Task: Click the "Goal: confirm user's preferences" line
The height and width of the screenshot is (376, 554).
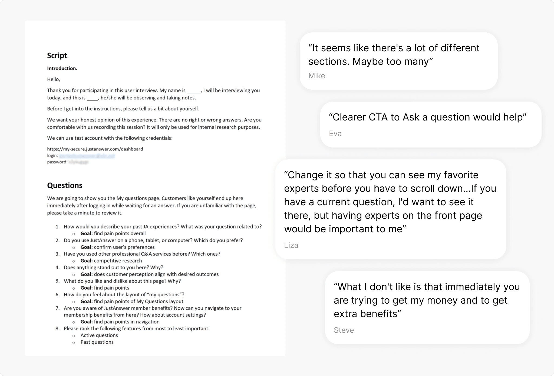Action: coord(117,247)
